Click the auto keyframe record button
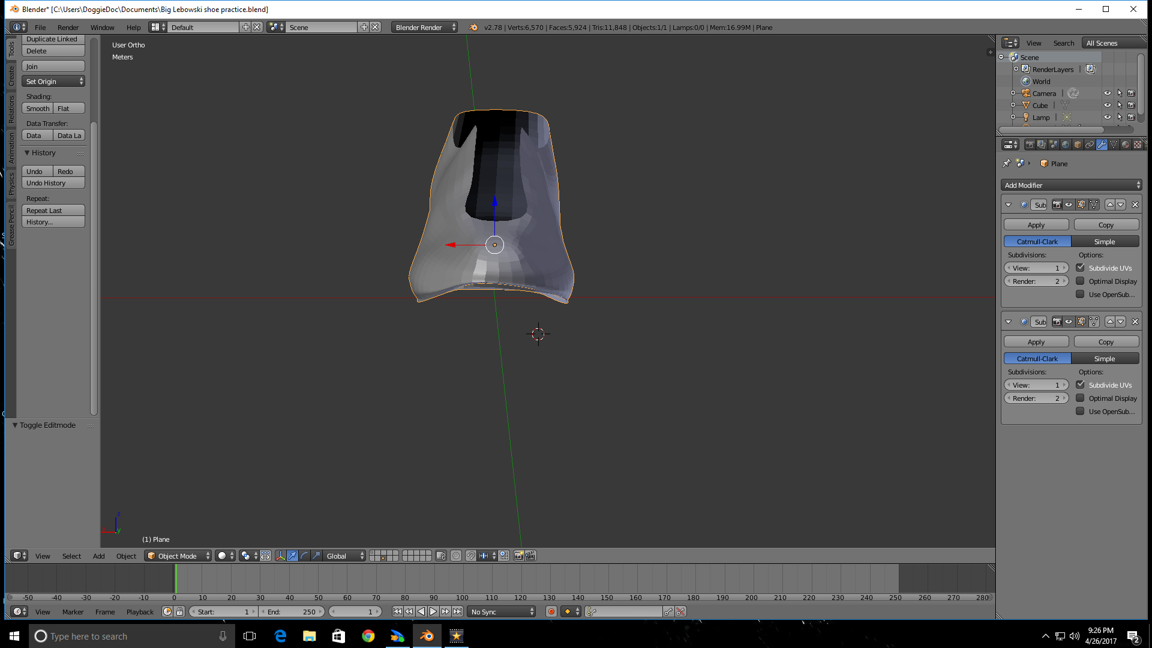 coord(551,611)
